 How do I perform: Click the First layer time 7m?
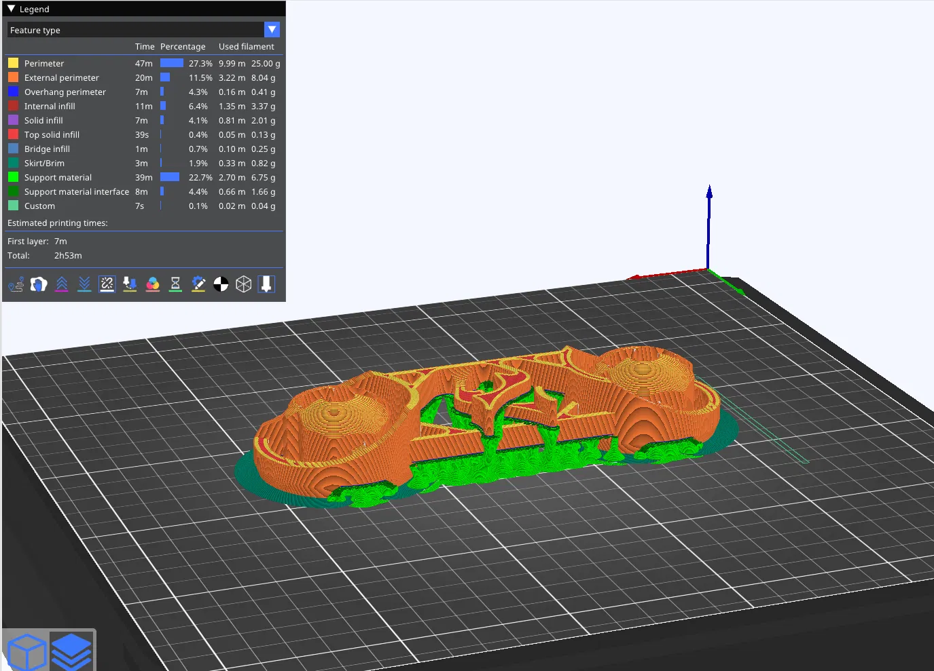coord(60,242)
